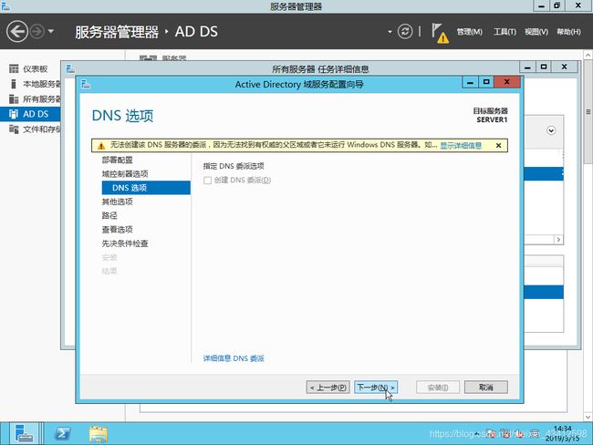The image size is (593, 445).
Task: Click the wizard title bar icon
Action: (x=86, y=84)
